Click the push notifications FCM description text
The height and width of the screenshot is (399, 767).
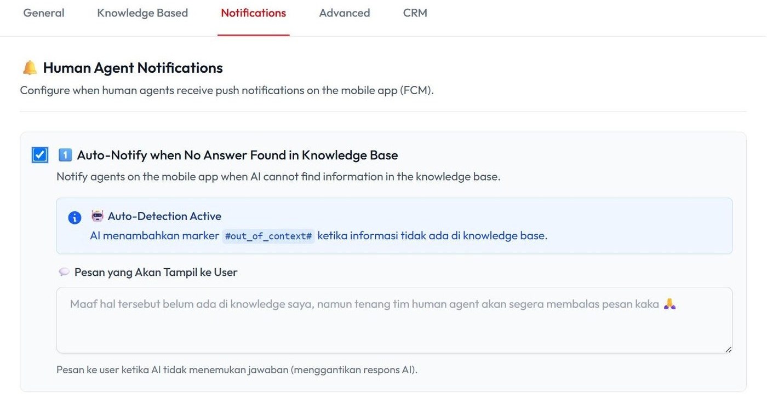point(227,90)
